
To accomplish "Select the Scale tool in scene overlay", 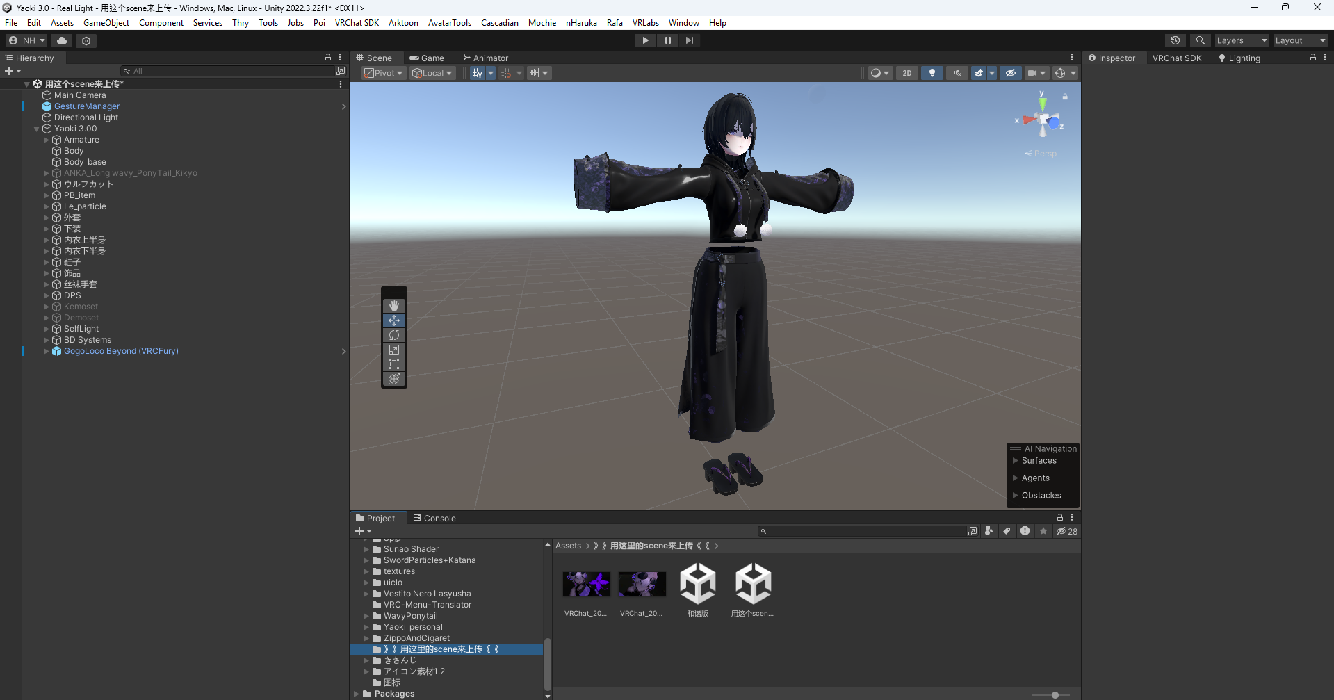I will coord(394,350).
